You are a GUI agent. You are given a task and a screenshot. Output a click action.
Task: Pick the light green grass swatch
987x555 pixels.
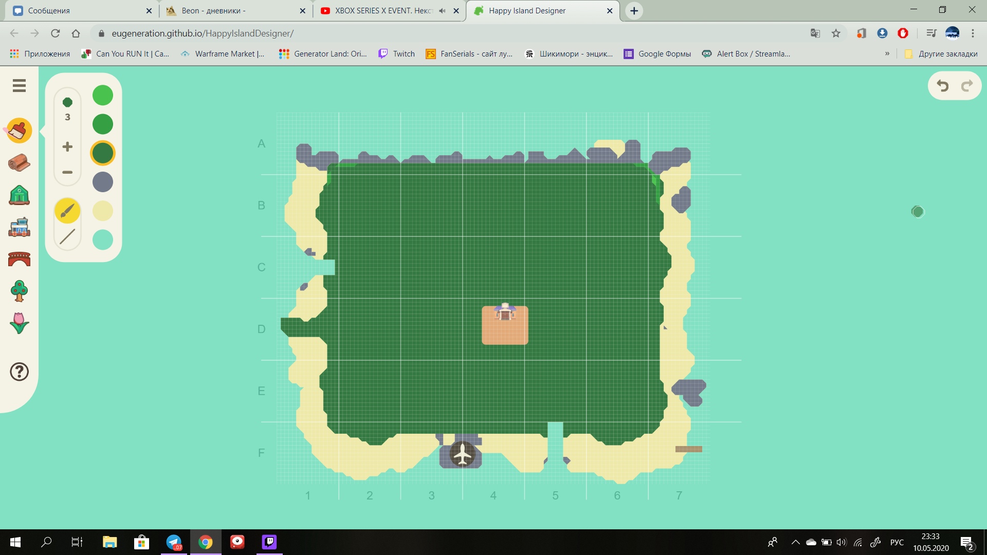click(x=103, y=95)
